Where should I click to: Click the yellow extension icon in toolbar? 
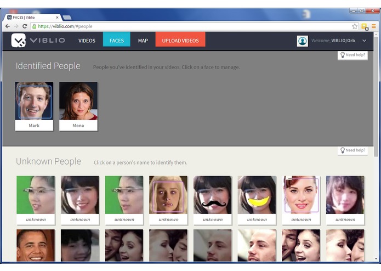[365, 26]
